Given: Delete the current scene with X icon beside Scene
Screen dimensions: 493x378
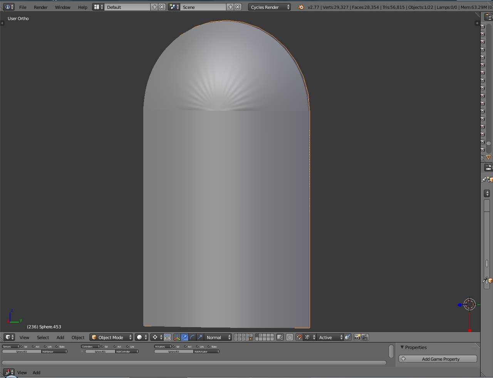Looking at the screenshot, I should (x=238, y=7).
